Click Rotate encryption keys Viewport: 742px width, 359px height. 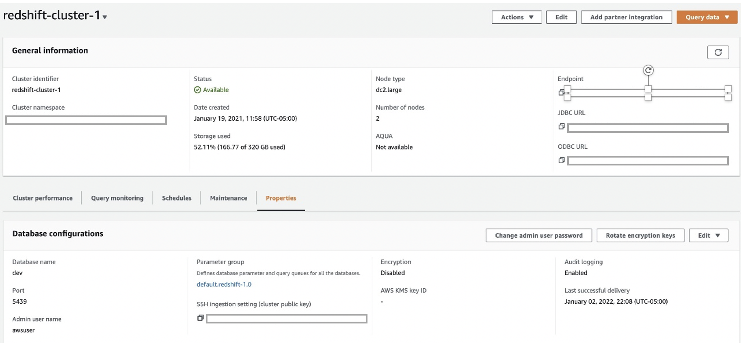(x=640, y=235)
